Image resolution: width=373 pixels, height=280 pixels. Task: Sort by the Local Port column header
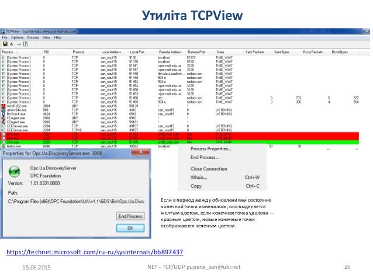137,52
